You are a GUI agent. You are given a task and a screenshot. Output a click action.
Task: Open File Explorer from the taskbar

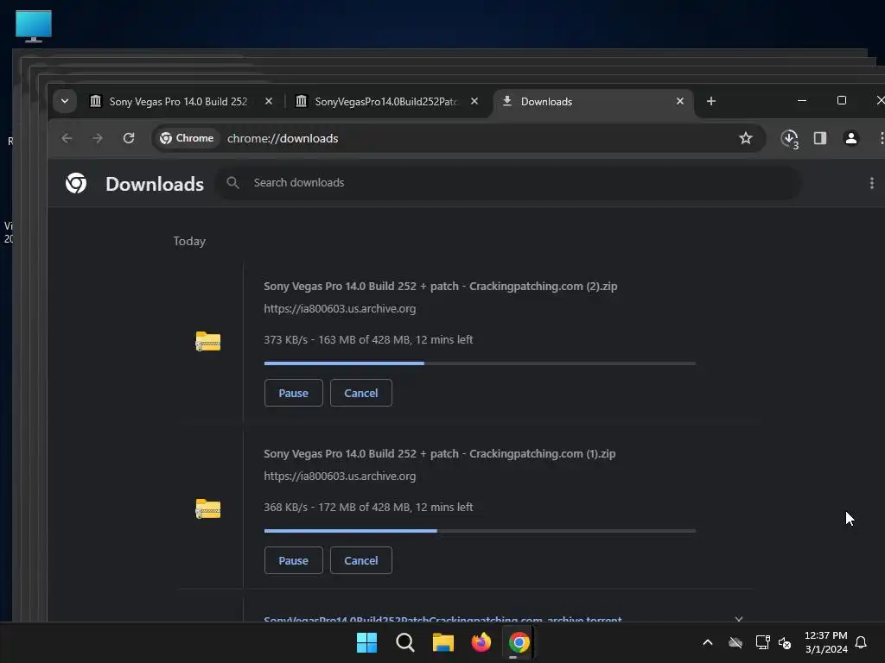[443, 642]
